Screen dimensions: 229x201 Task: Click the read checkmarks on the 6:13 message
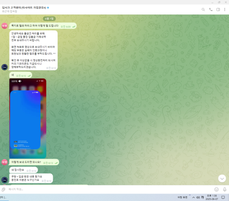point(56,163)
